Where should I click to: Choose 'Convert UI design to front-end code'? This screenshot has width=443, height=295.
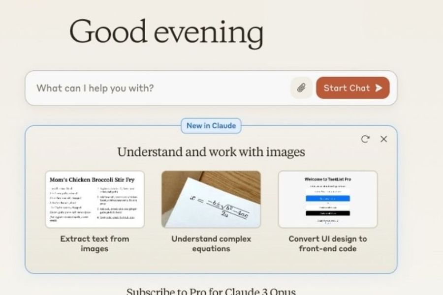[328, 243]
